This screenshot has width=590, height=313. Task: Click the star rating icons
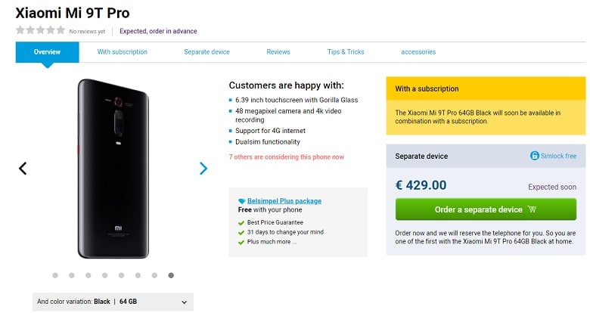(x=40, y=31)
